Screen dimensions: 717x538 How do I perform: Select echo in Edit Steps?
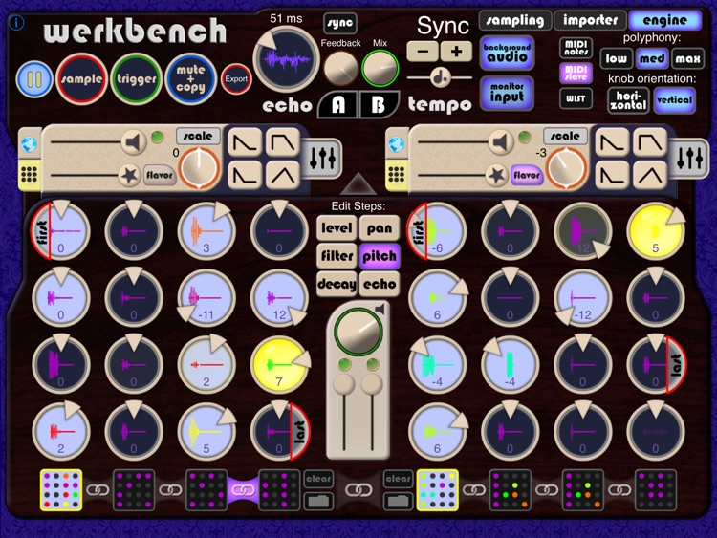click(380, 284)
